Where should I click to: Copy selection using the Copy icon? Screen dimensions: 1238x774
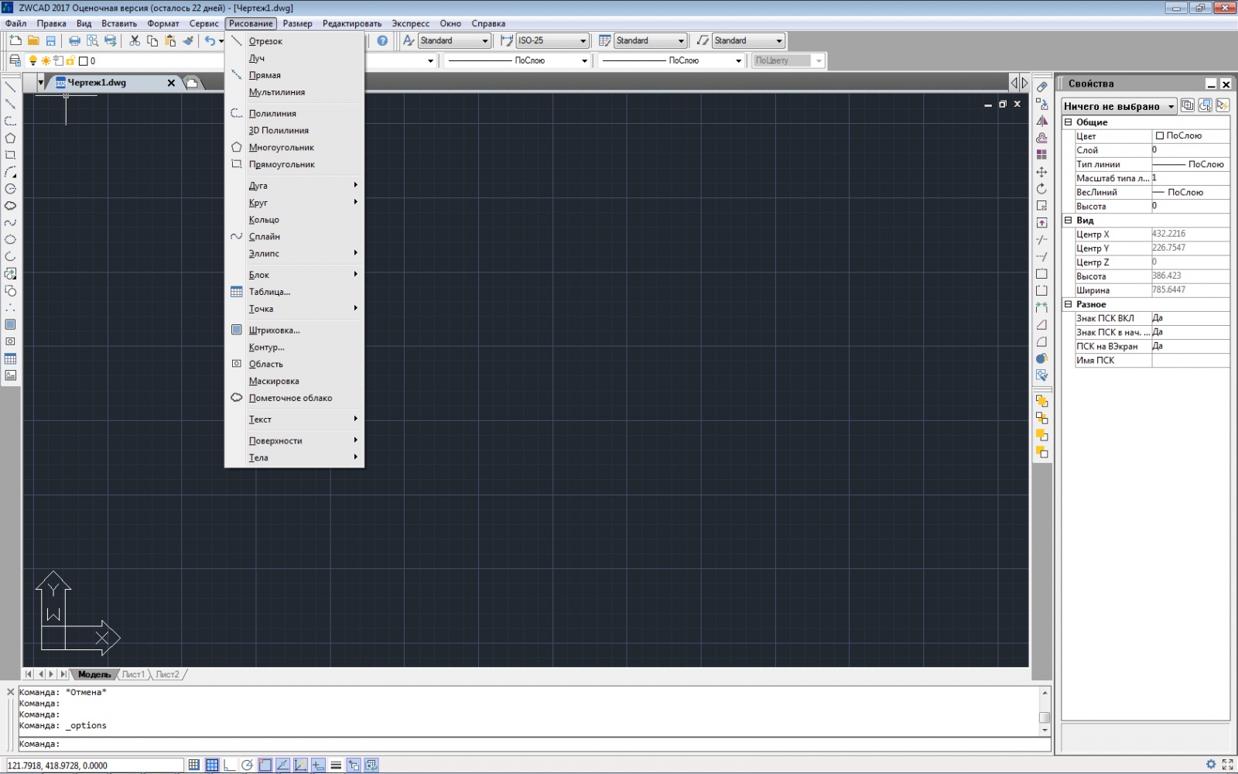pyautogui.click(x=152, y=40)
